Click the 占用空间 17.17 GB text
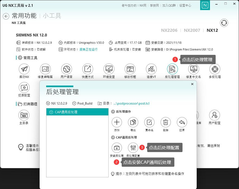239x189 pixels. coord(128,43)
